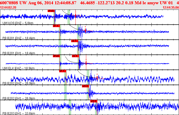The height and width of the screenshot is (115, 179).
Task: Click the iPc0 pick flag on KOS trace
Action: click(51, 11)
